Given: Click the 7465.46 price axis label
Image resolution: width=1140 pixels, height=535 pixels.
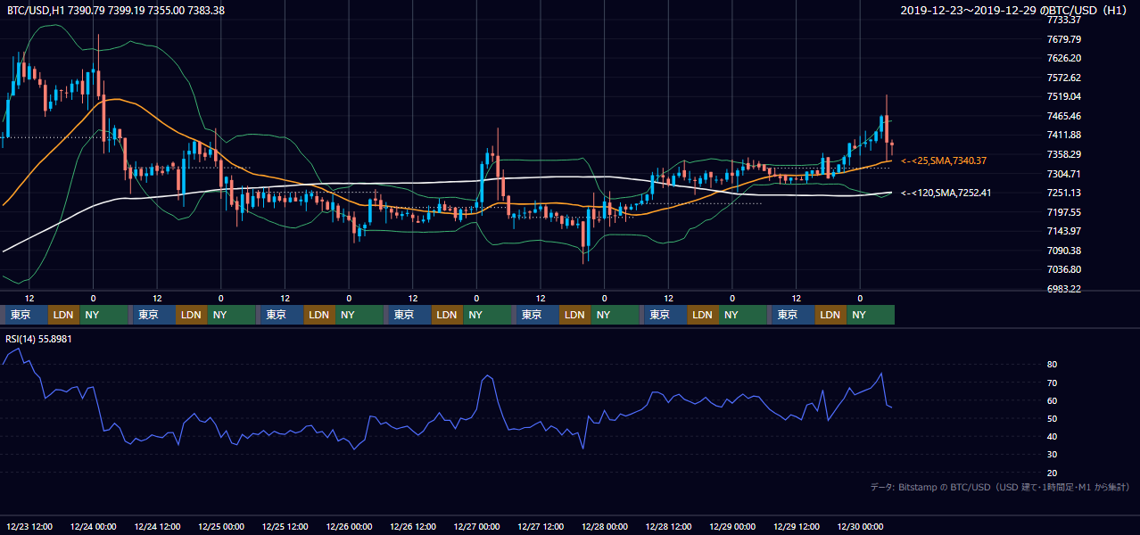Looking at the screenshot, I should point(1063,116).
